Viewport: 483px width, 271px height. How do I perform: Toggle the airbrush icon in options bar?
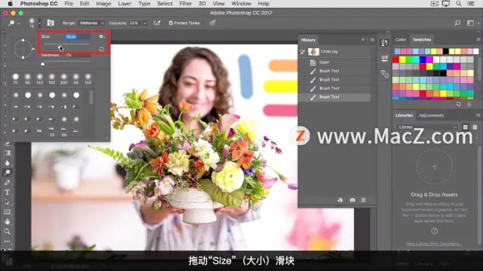point(157,23)
